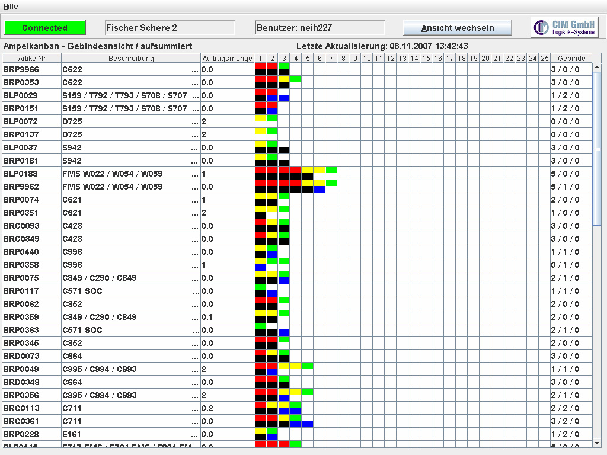
Task: Click the blue cell in column 6 of BRP9962
Action: 319,190
